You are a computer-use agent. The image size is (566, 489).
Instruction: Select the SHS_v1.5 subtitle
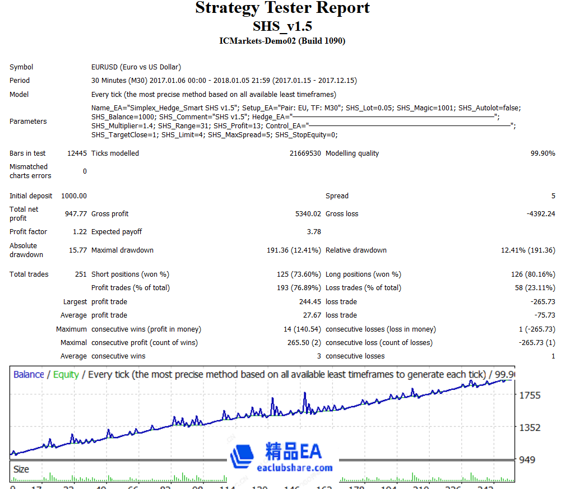click(x=282, y=26)
